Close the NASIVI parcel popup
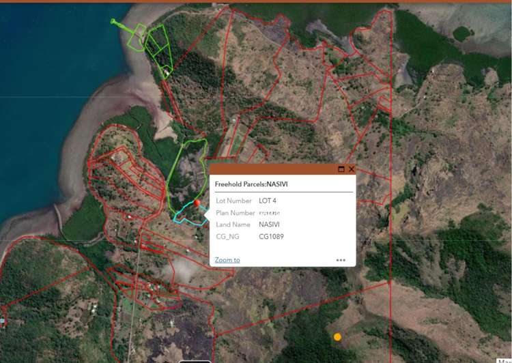 point(352,169)
